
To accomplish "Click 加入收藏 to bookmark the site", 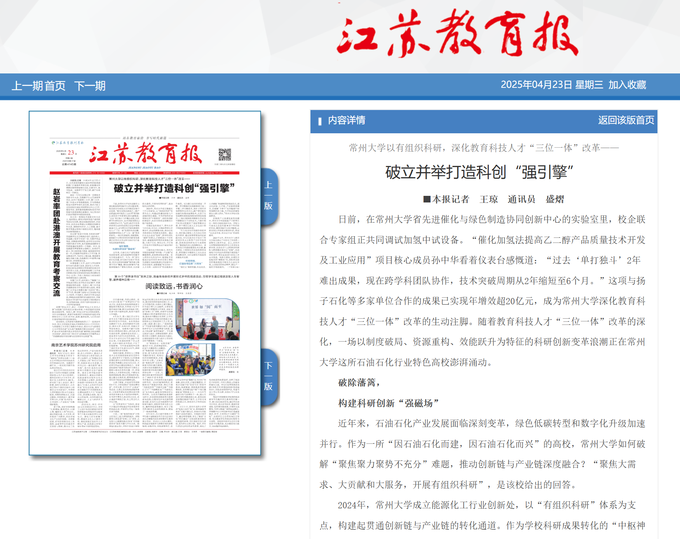I will [x=627, y=85].
